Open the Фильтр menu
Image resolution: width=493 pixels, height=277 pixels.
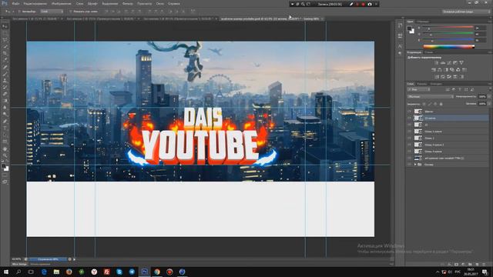(128, 4)
